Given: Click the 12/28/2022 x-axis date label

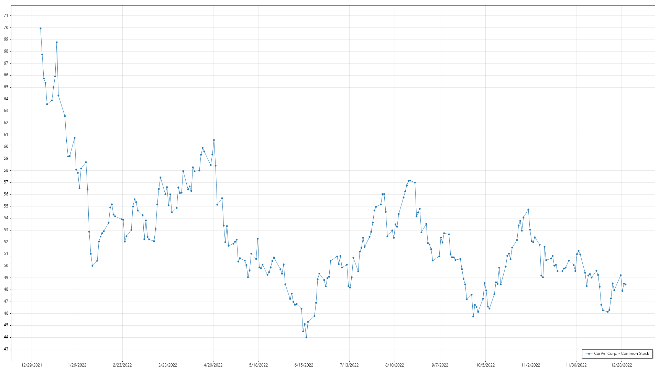Looking at the screenshot, I should [x=621, y=365].
